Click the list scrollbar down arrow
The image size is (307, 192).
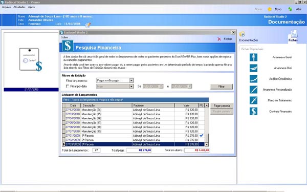(206, 144)
